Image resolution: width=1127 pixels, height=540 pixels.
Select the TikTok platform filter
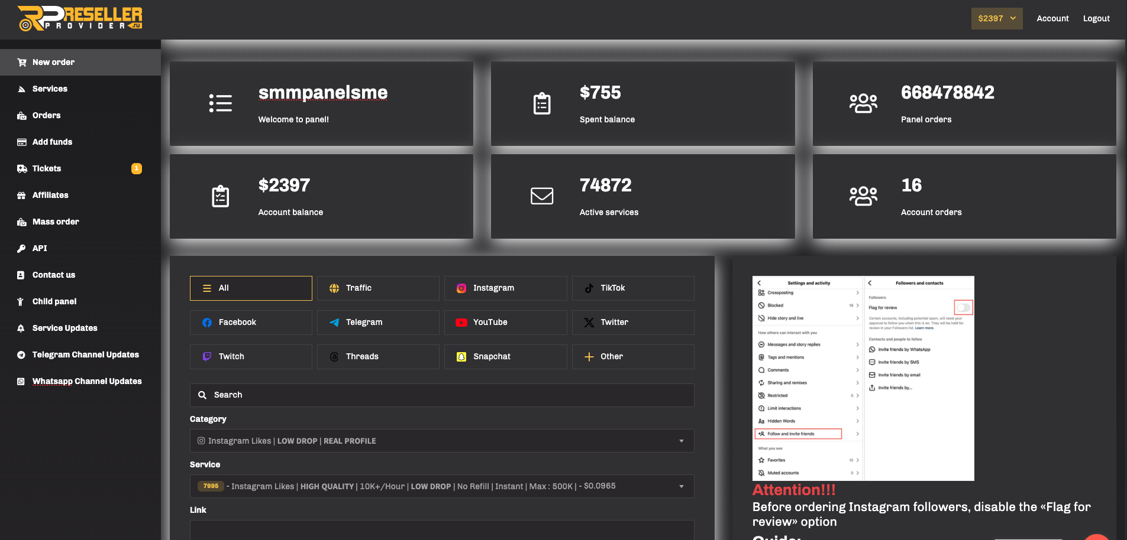pyautogui.click(x=632, y=288)
